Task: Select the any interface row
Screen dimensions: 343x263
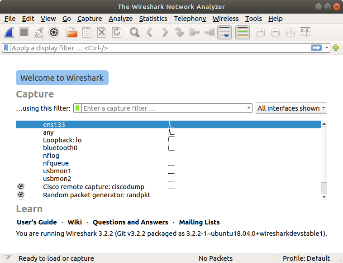Action: tap(168, 132)
